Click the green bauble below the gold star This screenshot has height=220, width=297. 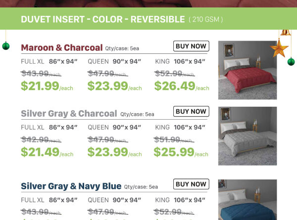[292, 61]
